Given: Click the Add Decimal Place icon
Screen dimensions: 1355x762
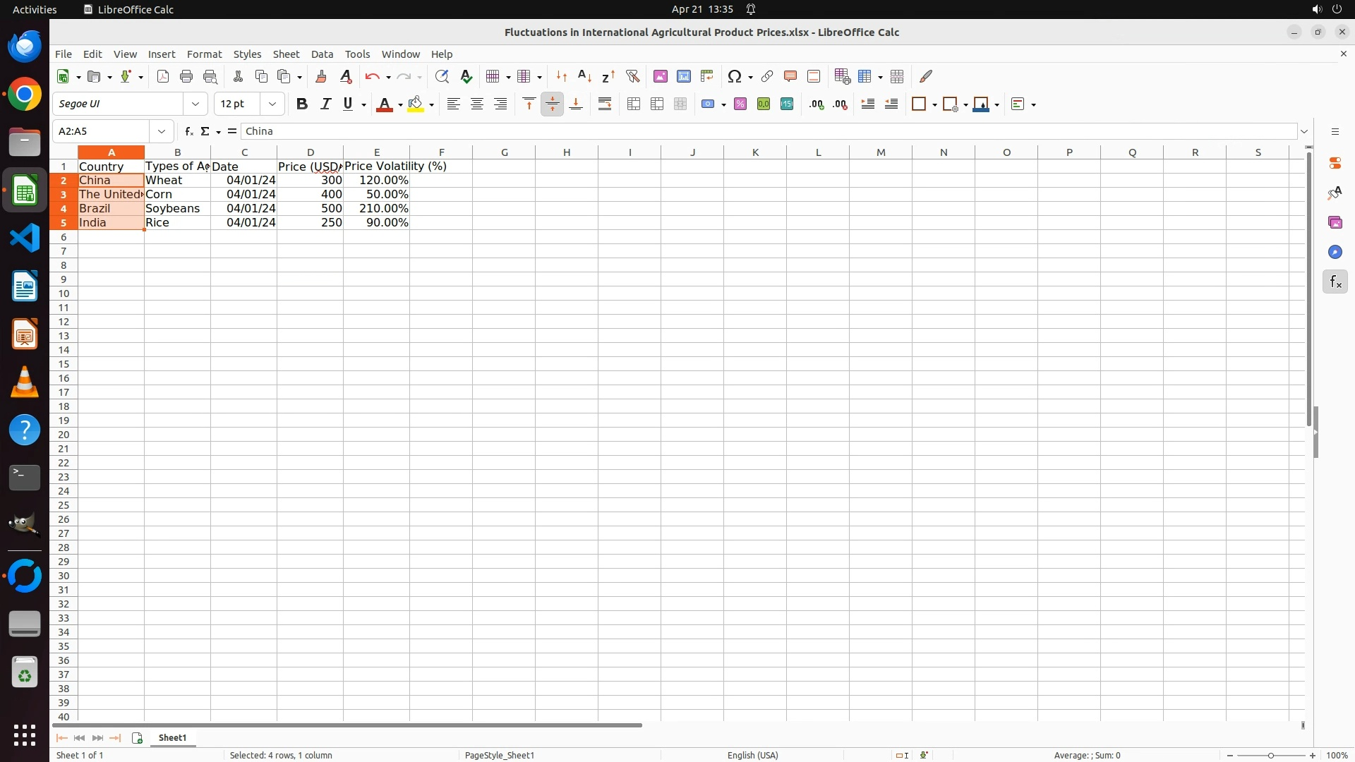Looking at the screenshot, I should [817, 104].
